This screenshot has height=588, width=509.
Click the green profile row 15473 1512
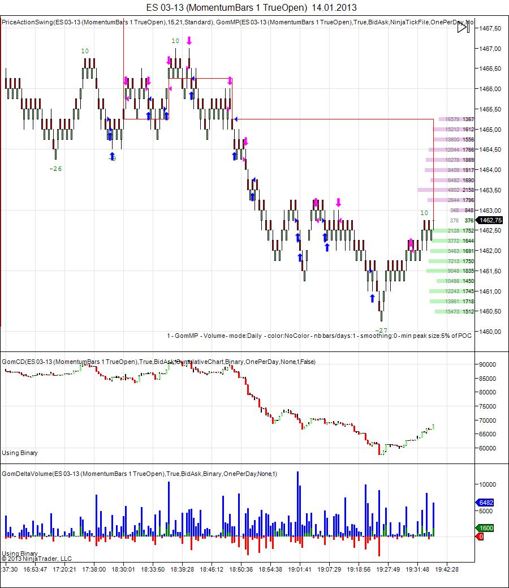tap(455, 311)
